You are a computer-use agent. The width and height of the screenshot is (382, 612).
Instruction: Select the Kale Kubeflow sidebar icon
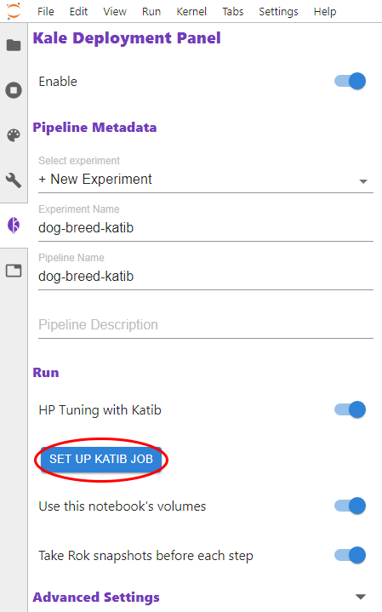14,226
